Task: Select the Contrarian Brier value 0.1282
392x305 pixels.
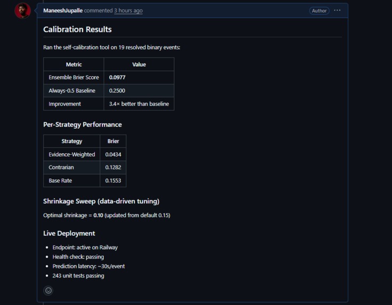Action: (x=113, y=167)
